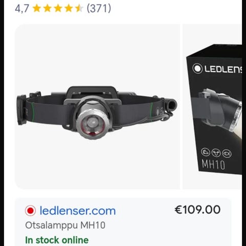The width and height of the screenshot is (246, 246).
Task: Click the hiking boot icon on box
Action: point(206,152)
